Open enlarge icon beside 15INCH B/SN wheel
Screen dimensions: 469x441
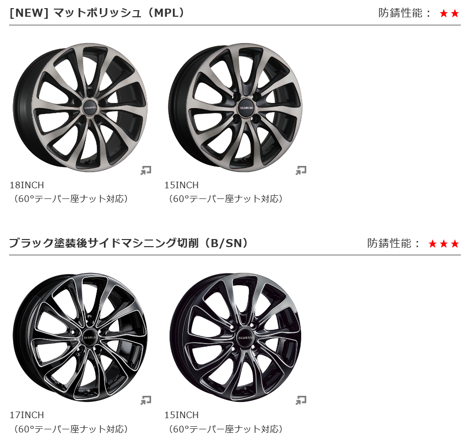tap(301, 400)
